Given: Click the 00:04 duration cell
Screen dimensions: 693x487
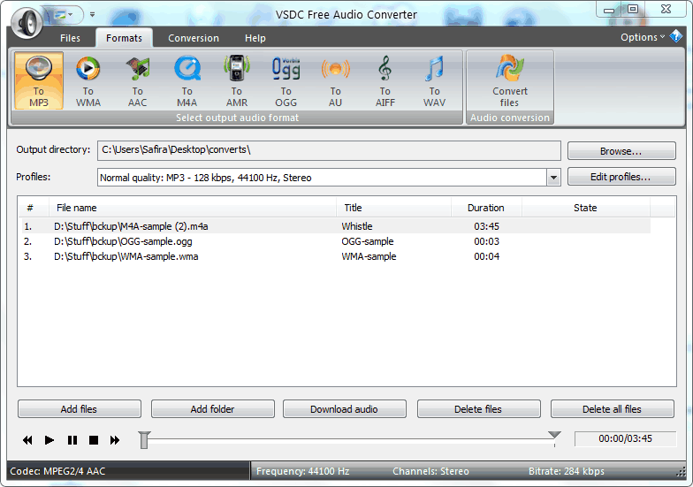Looking at the screenshot, I should (x=486, y=256).
